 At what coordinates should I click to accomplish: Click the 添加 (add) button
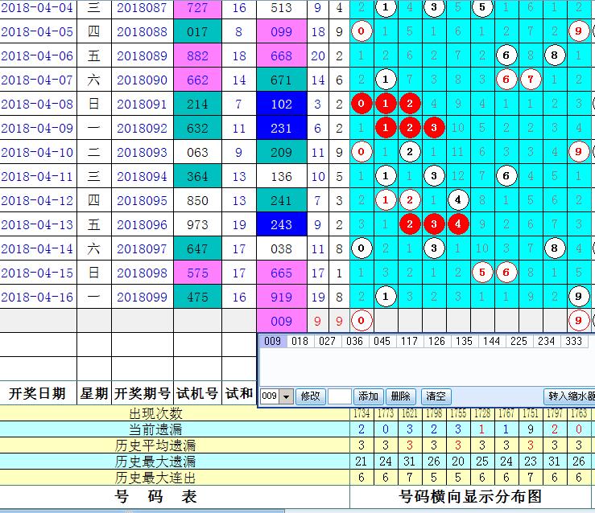point(369,396)
